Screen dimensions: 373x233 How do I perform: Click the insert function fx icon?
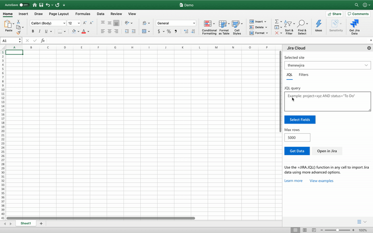point(43,41)
